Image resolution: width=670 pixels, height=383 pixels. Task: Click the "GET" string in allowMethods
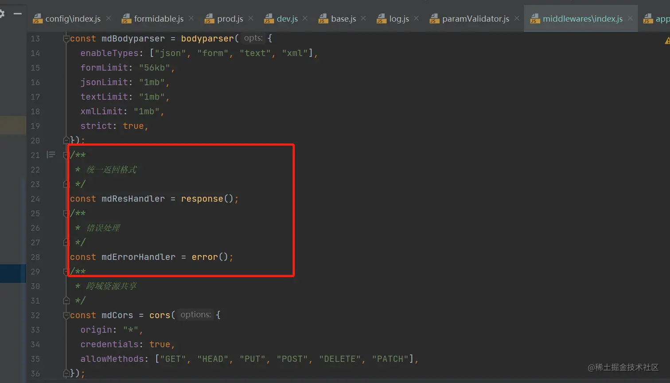173,359
